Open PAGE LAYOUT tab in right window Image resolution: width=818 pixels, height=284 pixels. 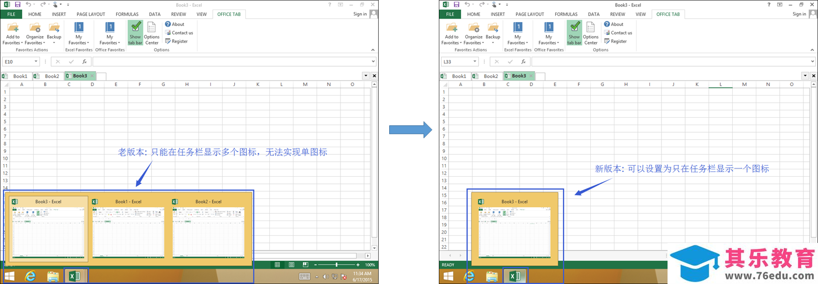pos(530,14)
